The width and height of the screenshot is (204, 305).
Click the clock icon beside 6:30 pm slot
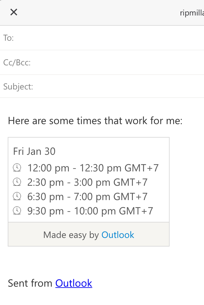17,196
